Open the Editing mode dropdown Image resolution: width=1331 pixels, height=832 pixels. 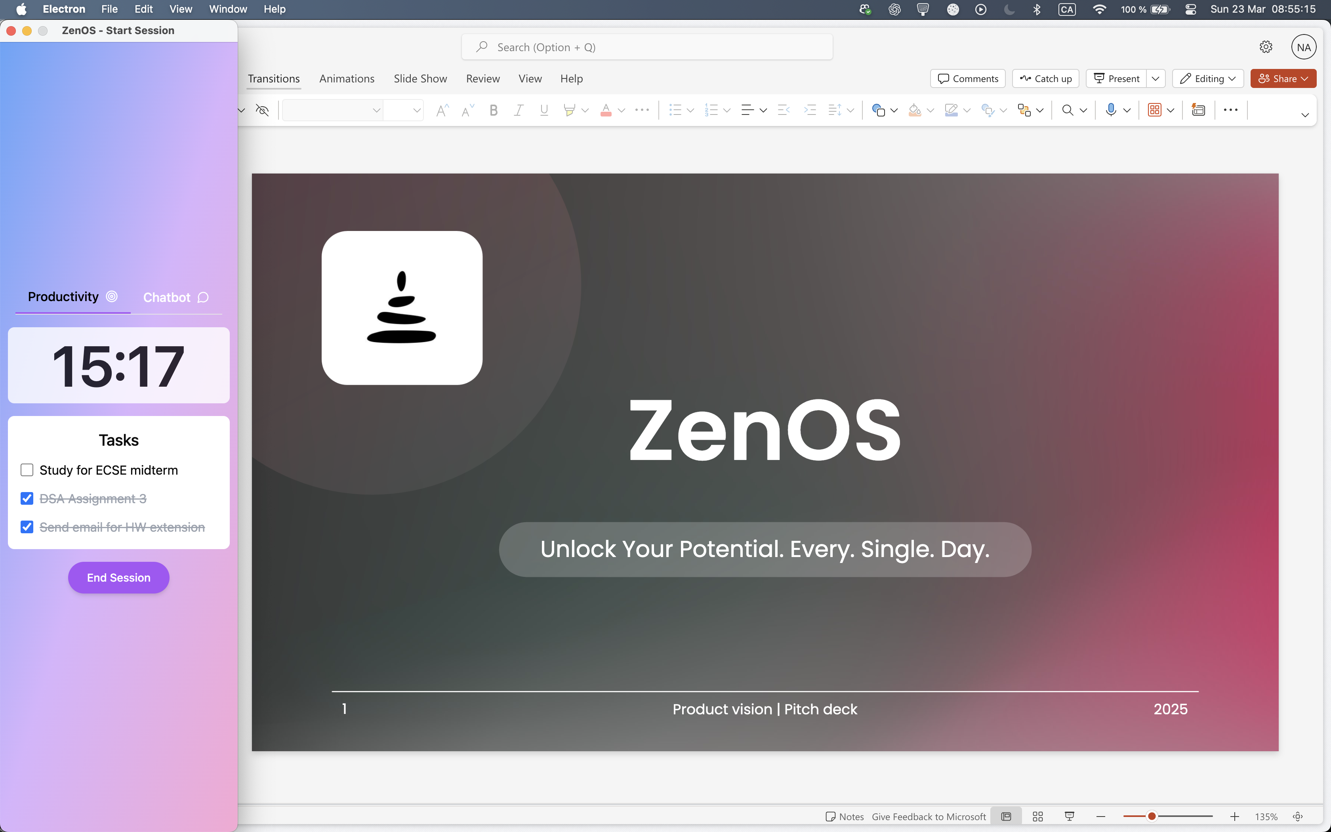coord(1208,79)
